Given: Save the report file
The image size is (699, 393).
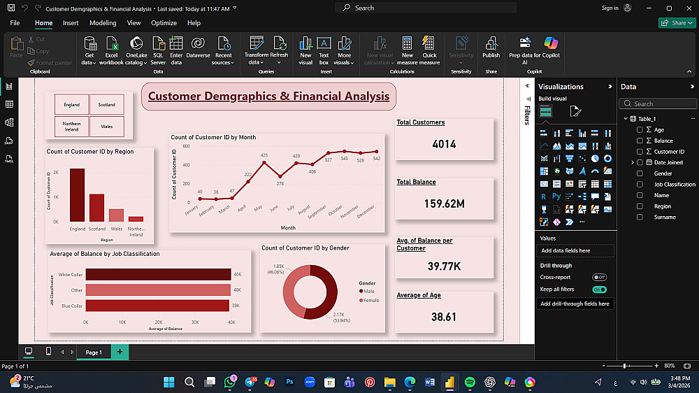Looking at the screenshot, I should (11, 8).
